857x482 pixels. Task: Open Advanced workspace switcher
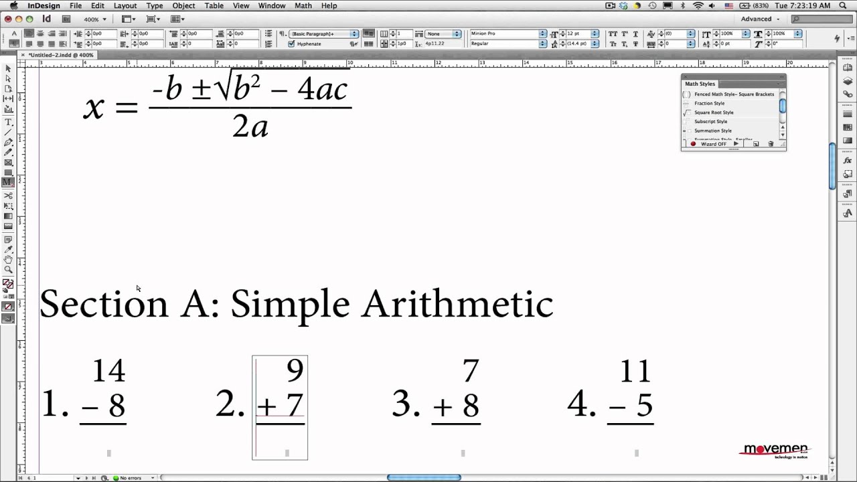coord(760,19)
